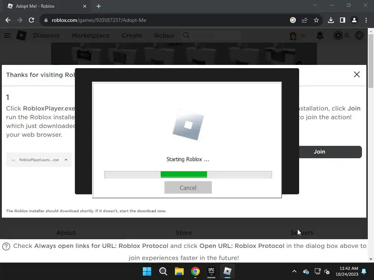Open the tab search chevron

[x=315, y=5]
